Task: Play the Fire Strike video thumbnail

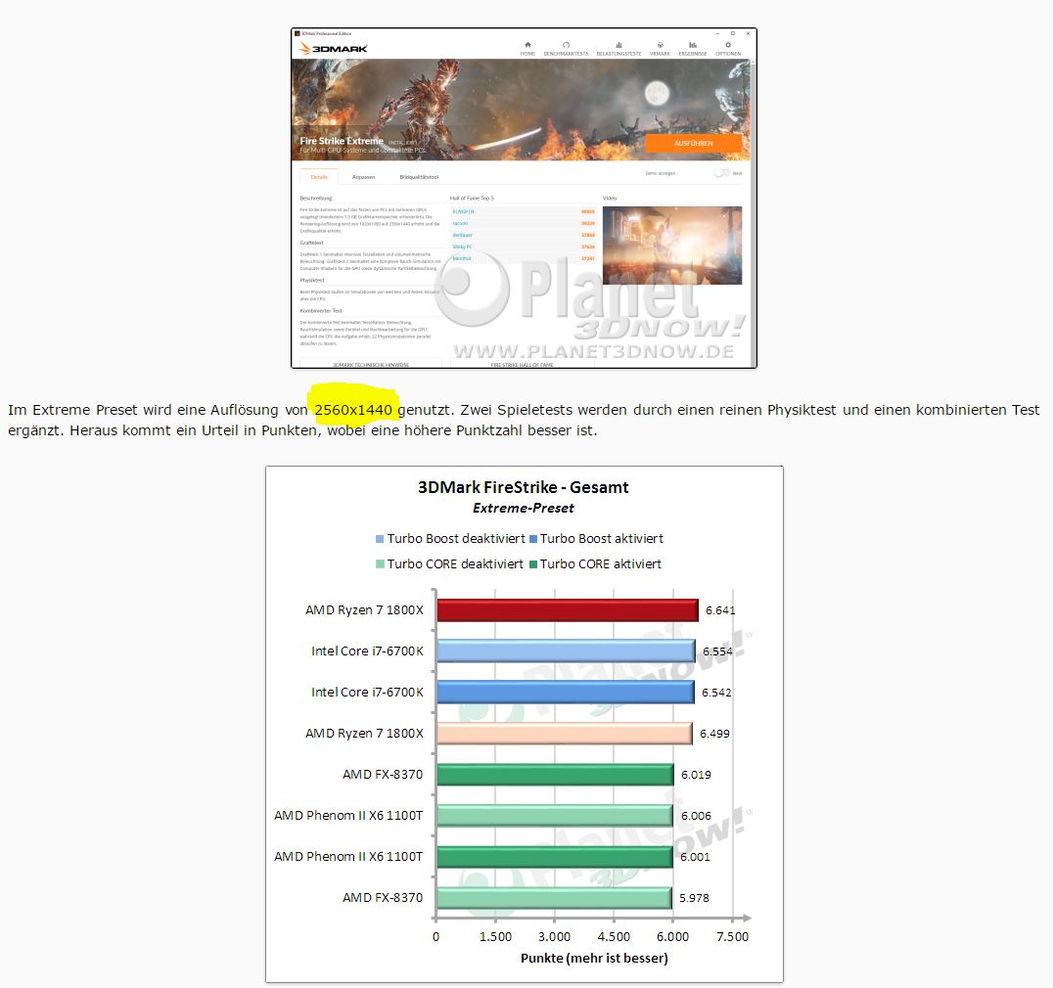Action: coord(672,245)
